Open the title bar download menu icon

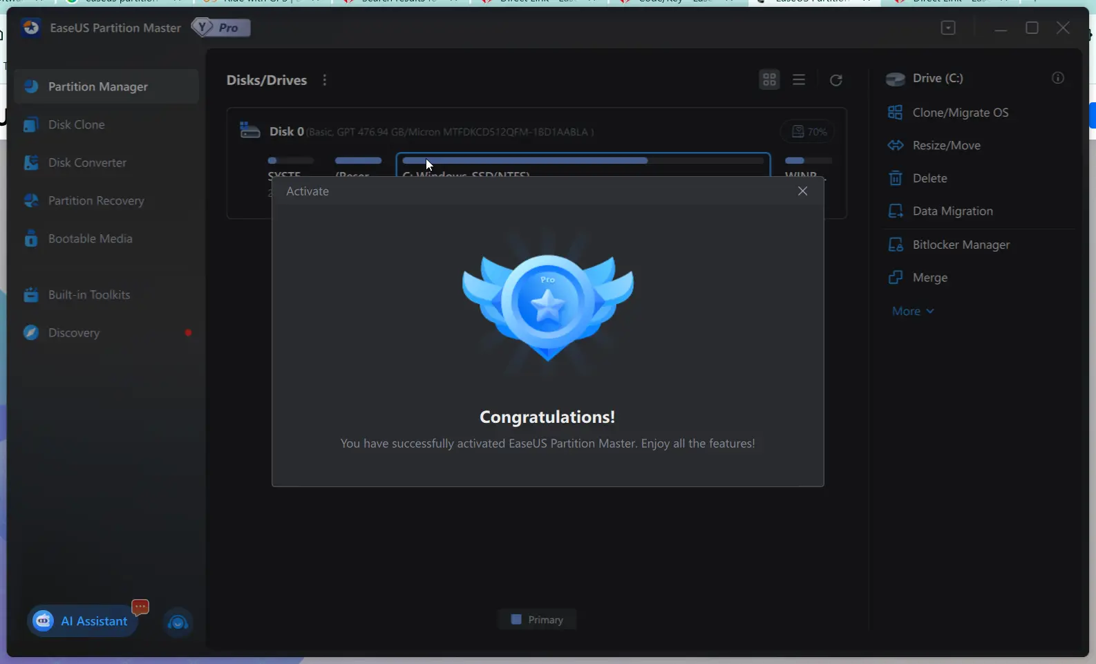click(948, 28)
